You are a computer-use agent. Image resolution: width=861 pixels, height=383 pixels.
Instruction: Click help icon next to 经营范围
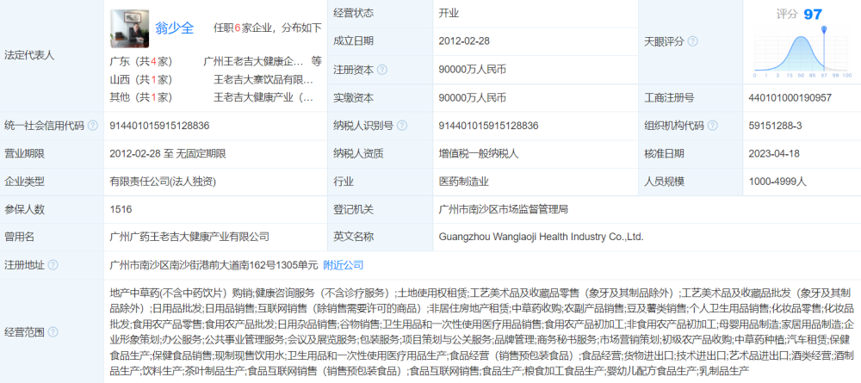coord(53,332)
